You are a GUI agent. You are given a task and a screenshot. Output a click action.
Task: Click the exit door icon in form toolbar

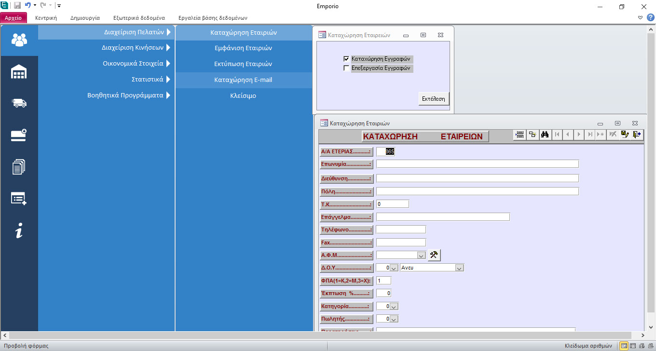[x=637, y=135]
